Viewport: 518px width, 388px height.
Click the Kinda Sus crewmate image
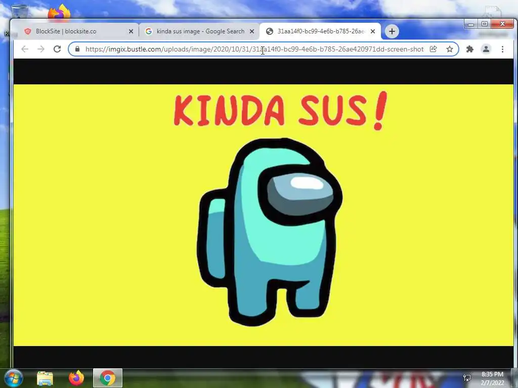[263, 215]
